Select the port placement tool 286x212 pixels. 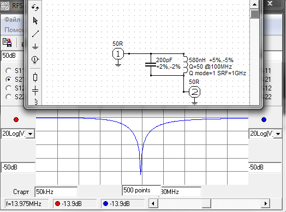35,60
